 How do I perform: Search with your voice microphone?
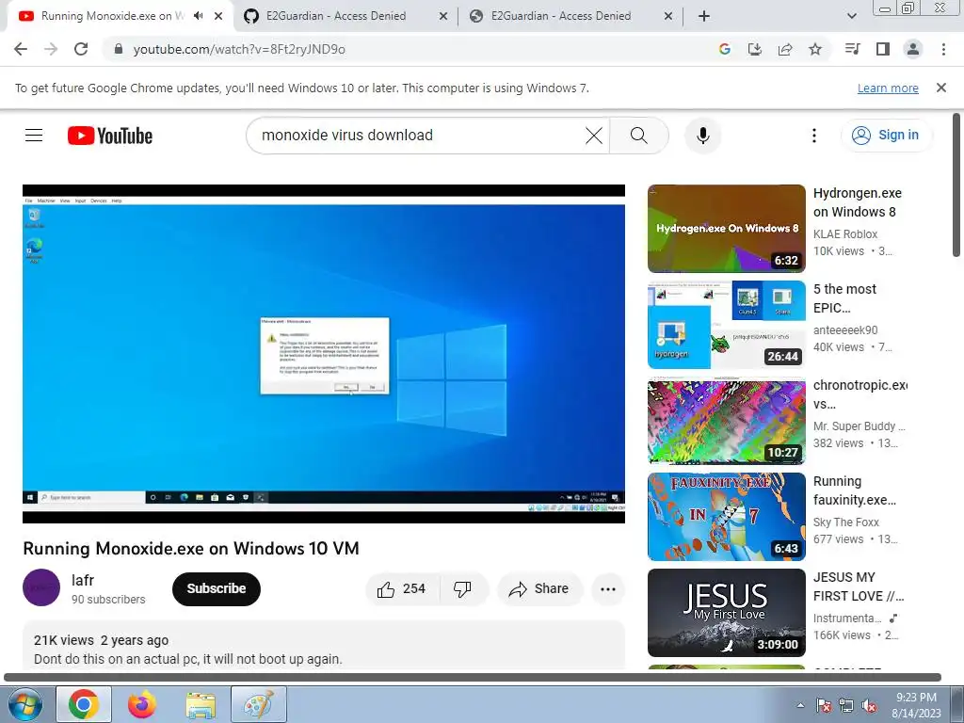click(x=702, y=136)
